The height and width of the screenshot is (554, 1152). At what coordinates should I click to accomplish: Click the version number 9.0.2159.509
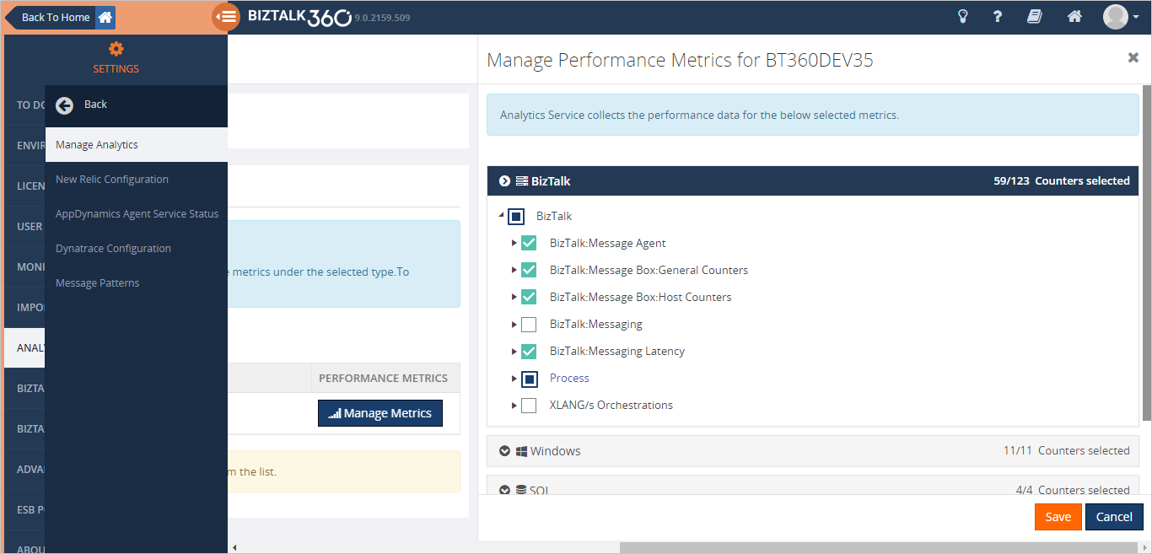click(x=382, y=18)
